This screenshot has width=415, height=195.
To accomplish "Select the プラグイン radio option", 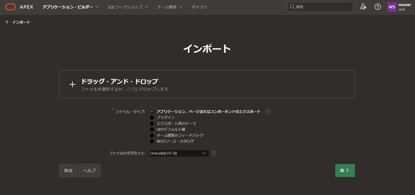I will point(152,118).
